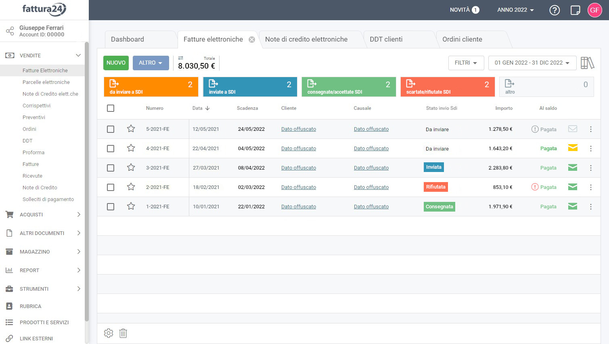609x344 pixels.
Task: Click the green envelope icon for 1-2021-FE
Action: (x=572, y=206)
